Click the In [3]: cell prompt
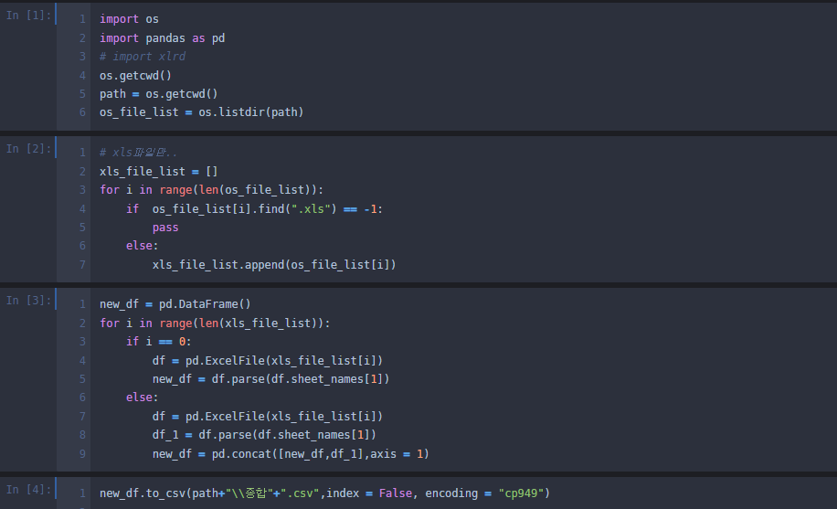The height and width of the screenshot is (509, 837). pyautogui.click(x=28, y=301)
